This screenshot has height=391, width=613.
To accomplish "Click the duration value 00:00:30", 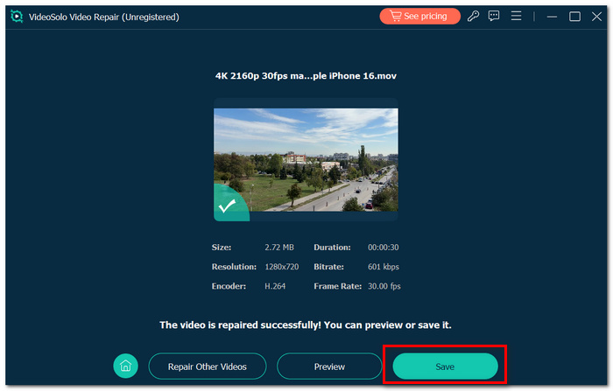I will tap(384, 248).
